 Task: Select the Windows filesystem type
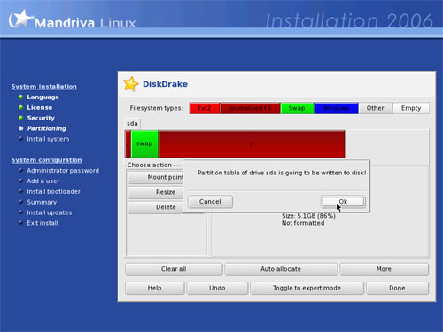coord(336,108)
